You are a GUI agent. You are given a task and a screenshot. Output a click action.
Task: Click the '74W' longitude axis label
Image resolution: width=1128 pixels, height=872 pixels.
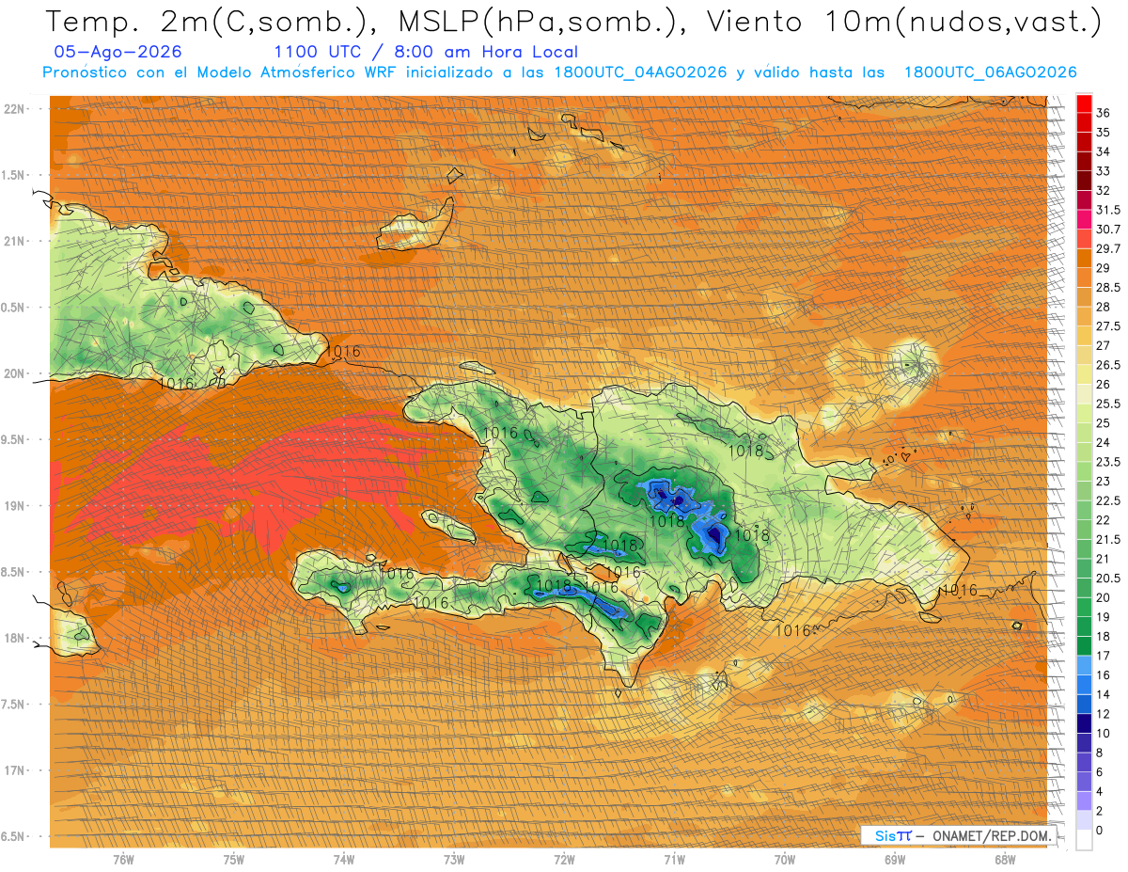[344, 860]
